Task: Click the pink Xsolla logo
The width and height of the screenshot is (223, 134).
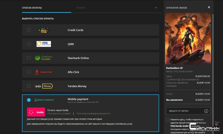Action: point(36,112)
